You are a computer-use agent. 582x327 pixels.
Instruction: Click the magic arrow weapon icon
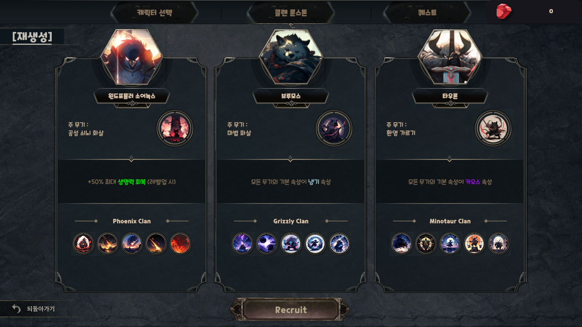click(334, 128)
